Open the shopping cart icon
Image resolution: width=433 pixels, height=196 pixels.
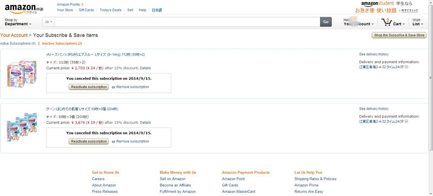386,22
